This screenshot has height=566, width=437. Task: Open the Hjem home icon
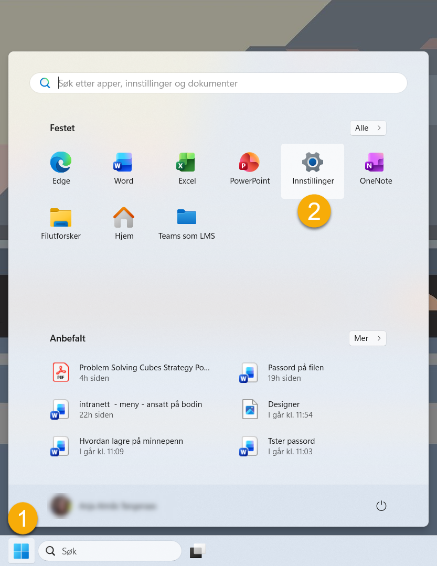pos(124,222)
